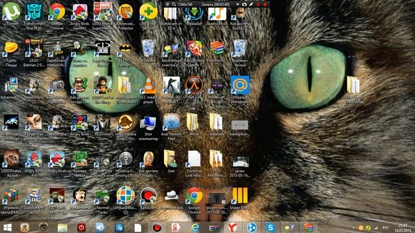Open the taskbar clock and date
Viewport: 415px width, 233px height.
pos(403,228)
